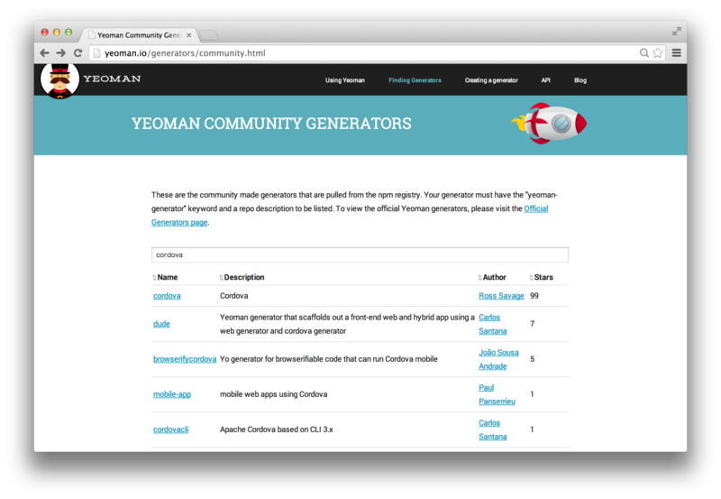Open Carlos Santana link in cordovacli row
The image size is (721, 499).
[x=492, y=430]
